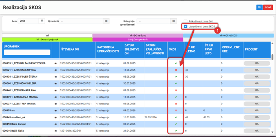Image resolution: width=276 pixels, height=137 pixels.
Task: Click the table scrollbar up arrow
Action: 272,43
